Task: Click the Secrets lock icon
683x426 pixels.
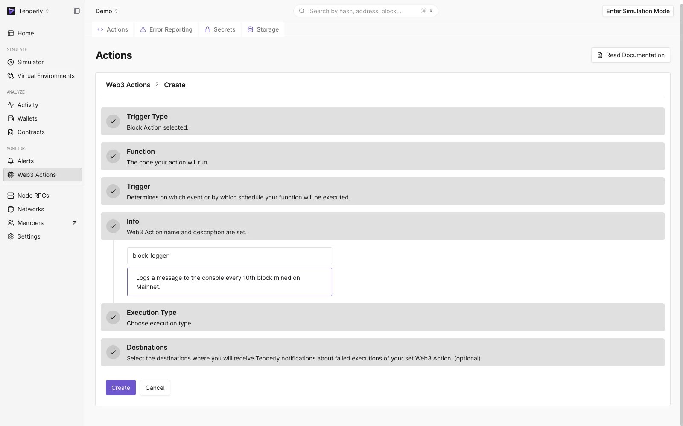Action: click(x=207, y=29)
